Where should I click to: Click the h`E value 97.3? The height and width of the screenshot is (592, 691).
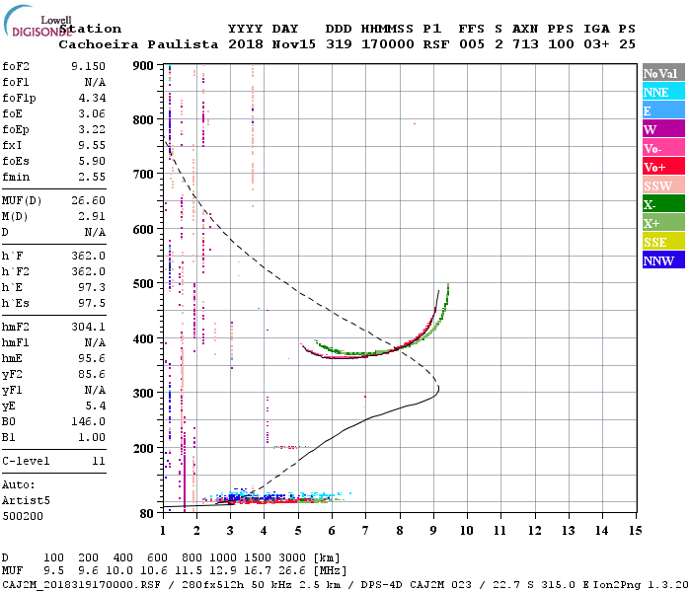(92, 288)
